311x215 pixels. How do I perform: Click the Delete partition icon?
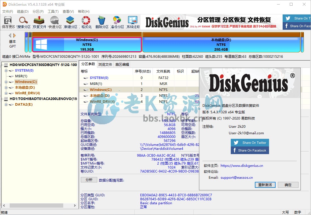point(101,22)
